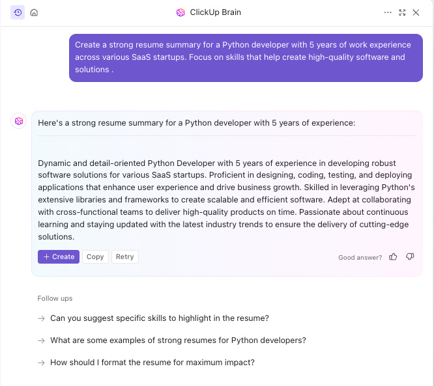This screenshot has width=434, height=386.
Task: Retry generating the response
Action: (x=124, y=256)
